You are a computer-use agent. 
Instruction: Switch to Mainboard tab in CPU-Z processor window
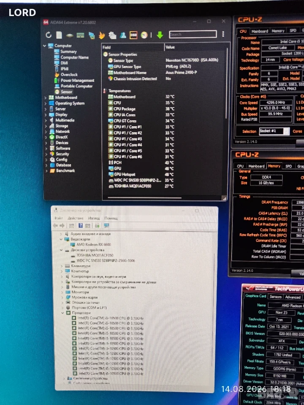(260, 31)
